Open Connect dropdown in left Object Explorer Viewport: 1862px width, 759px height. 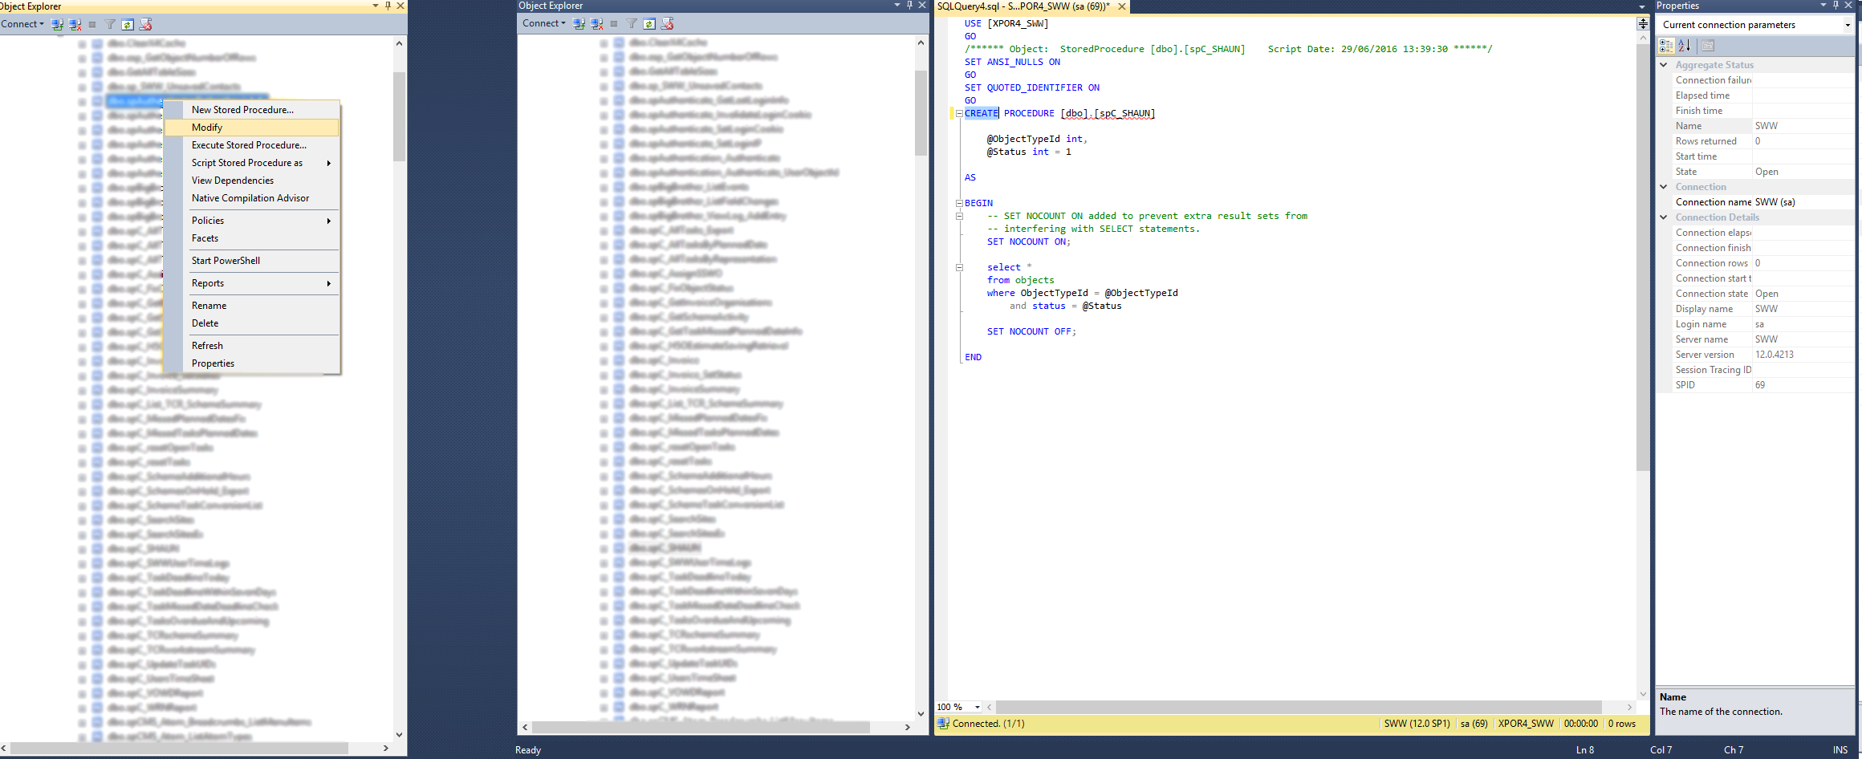(22, 24)
